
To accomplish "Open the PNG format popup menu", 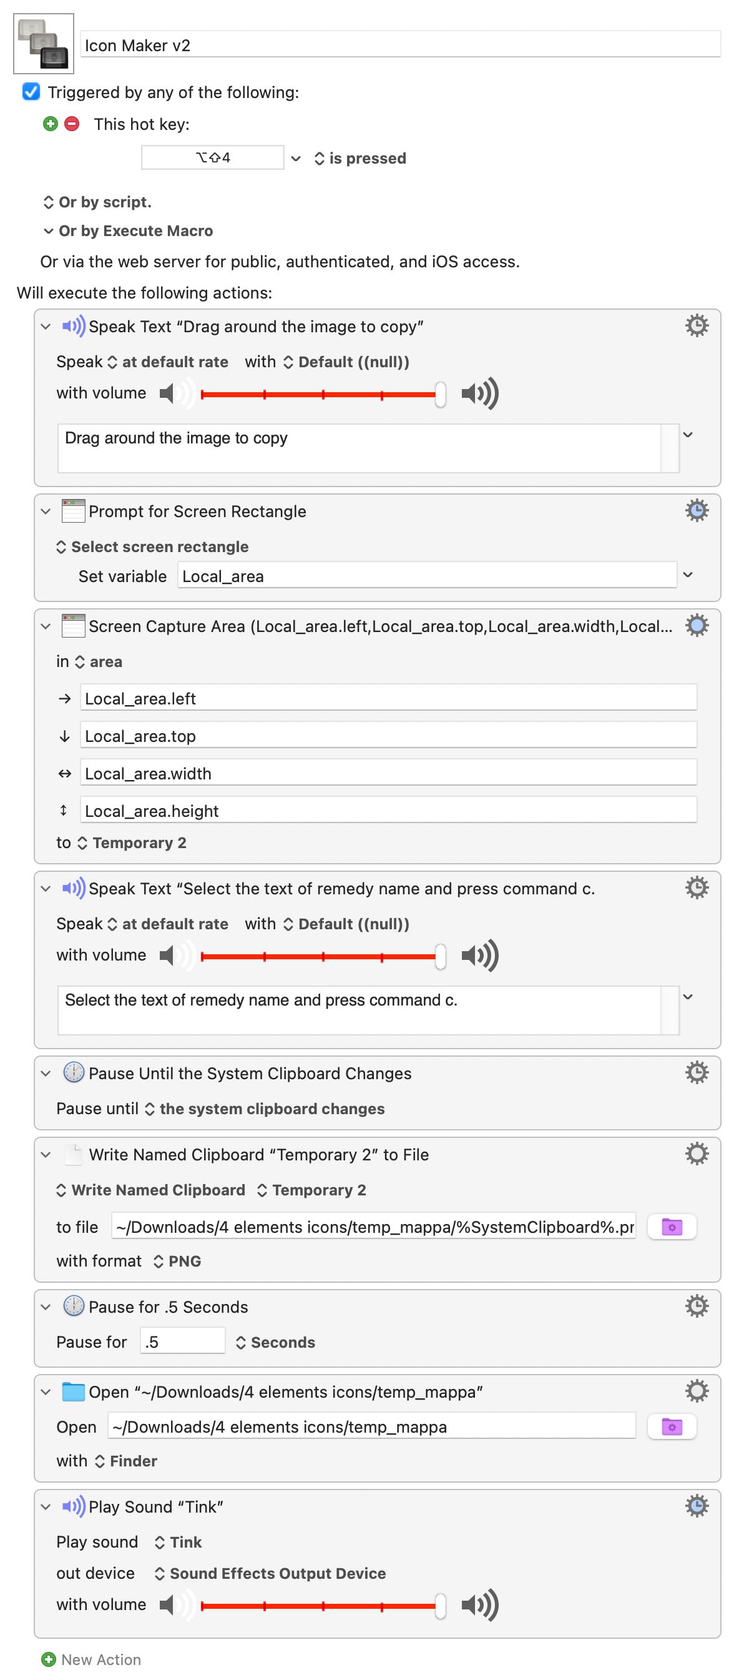I will click(177, 1261).
